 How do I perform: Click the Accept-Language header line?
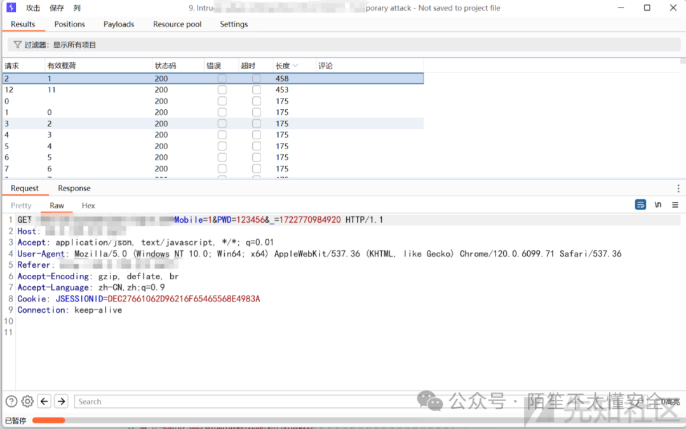(x=91, y=287)
